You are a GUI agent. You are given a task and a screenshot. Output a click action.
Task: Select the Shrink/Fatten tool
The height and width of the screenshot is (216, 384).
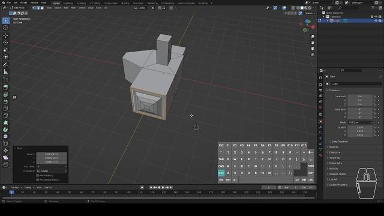pos(5,151)
